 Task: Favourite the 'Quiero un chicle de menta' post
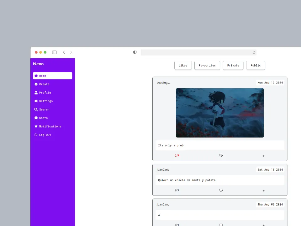263,191
